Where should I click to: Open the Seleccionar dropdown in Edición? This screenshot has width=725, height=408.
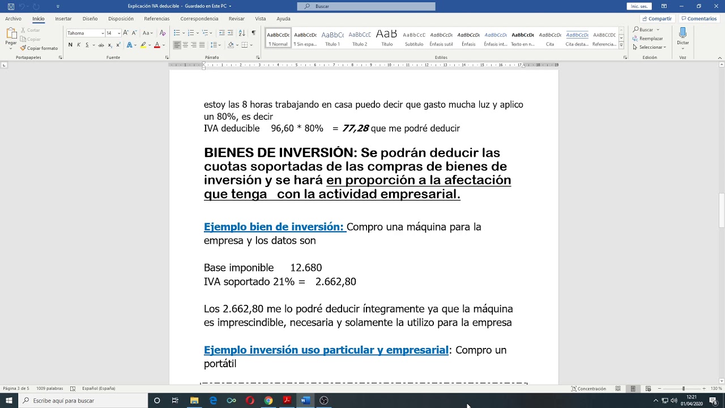click(x=650, y=47)
